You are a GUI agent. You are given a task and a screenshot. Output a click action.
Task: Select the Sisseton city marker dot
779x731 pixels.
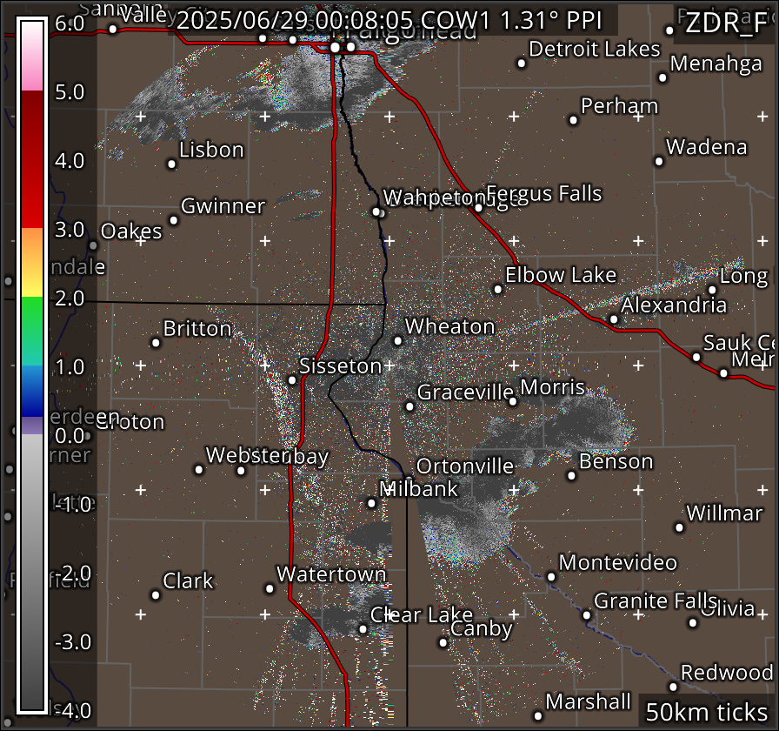click(292, 379)
